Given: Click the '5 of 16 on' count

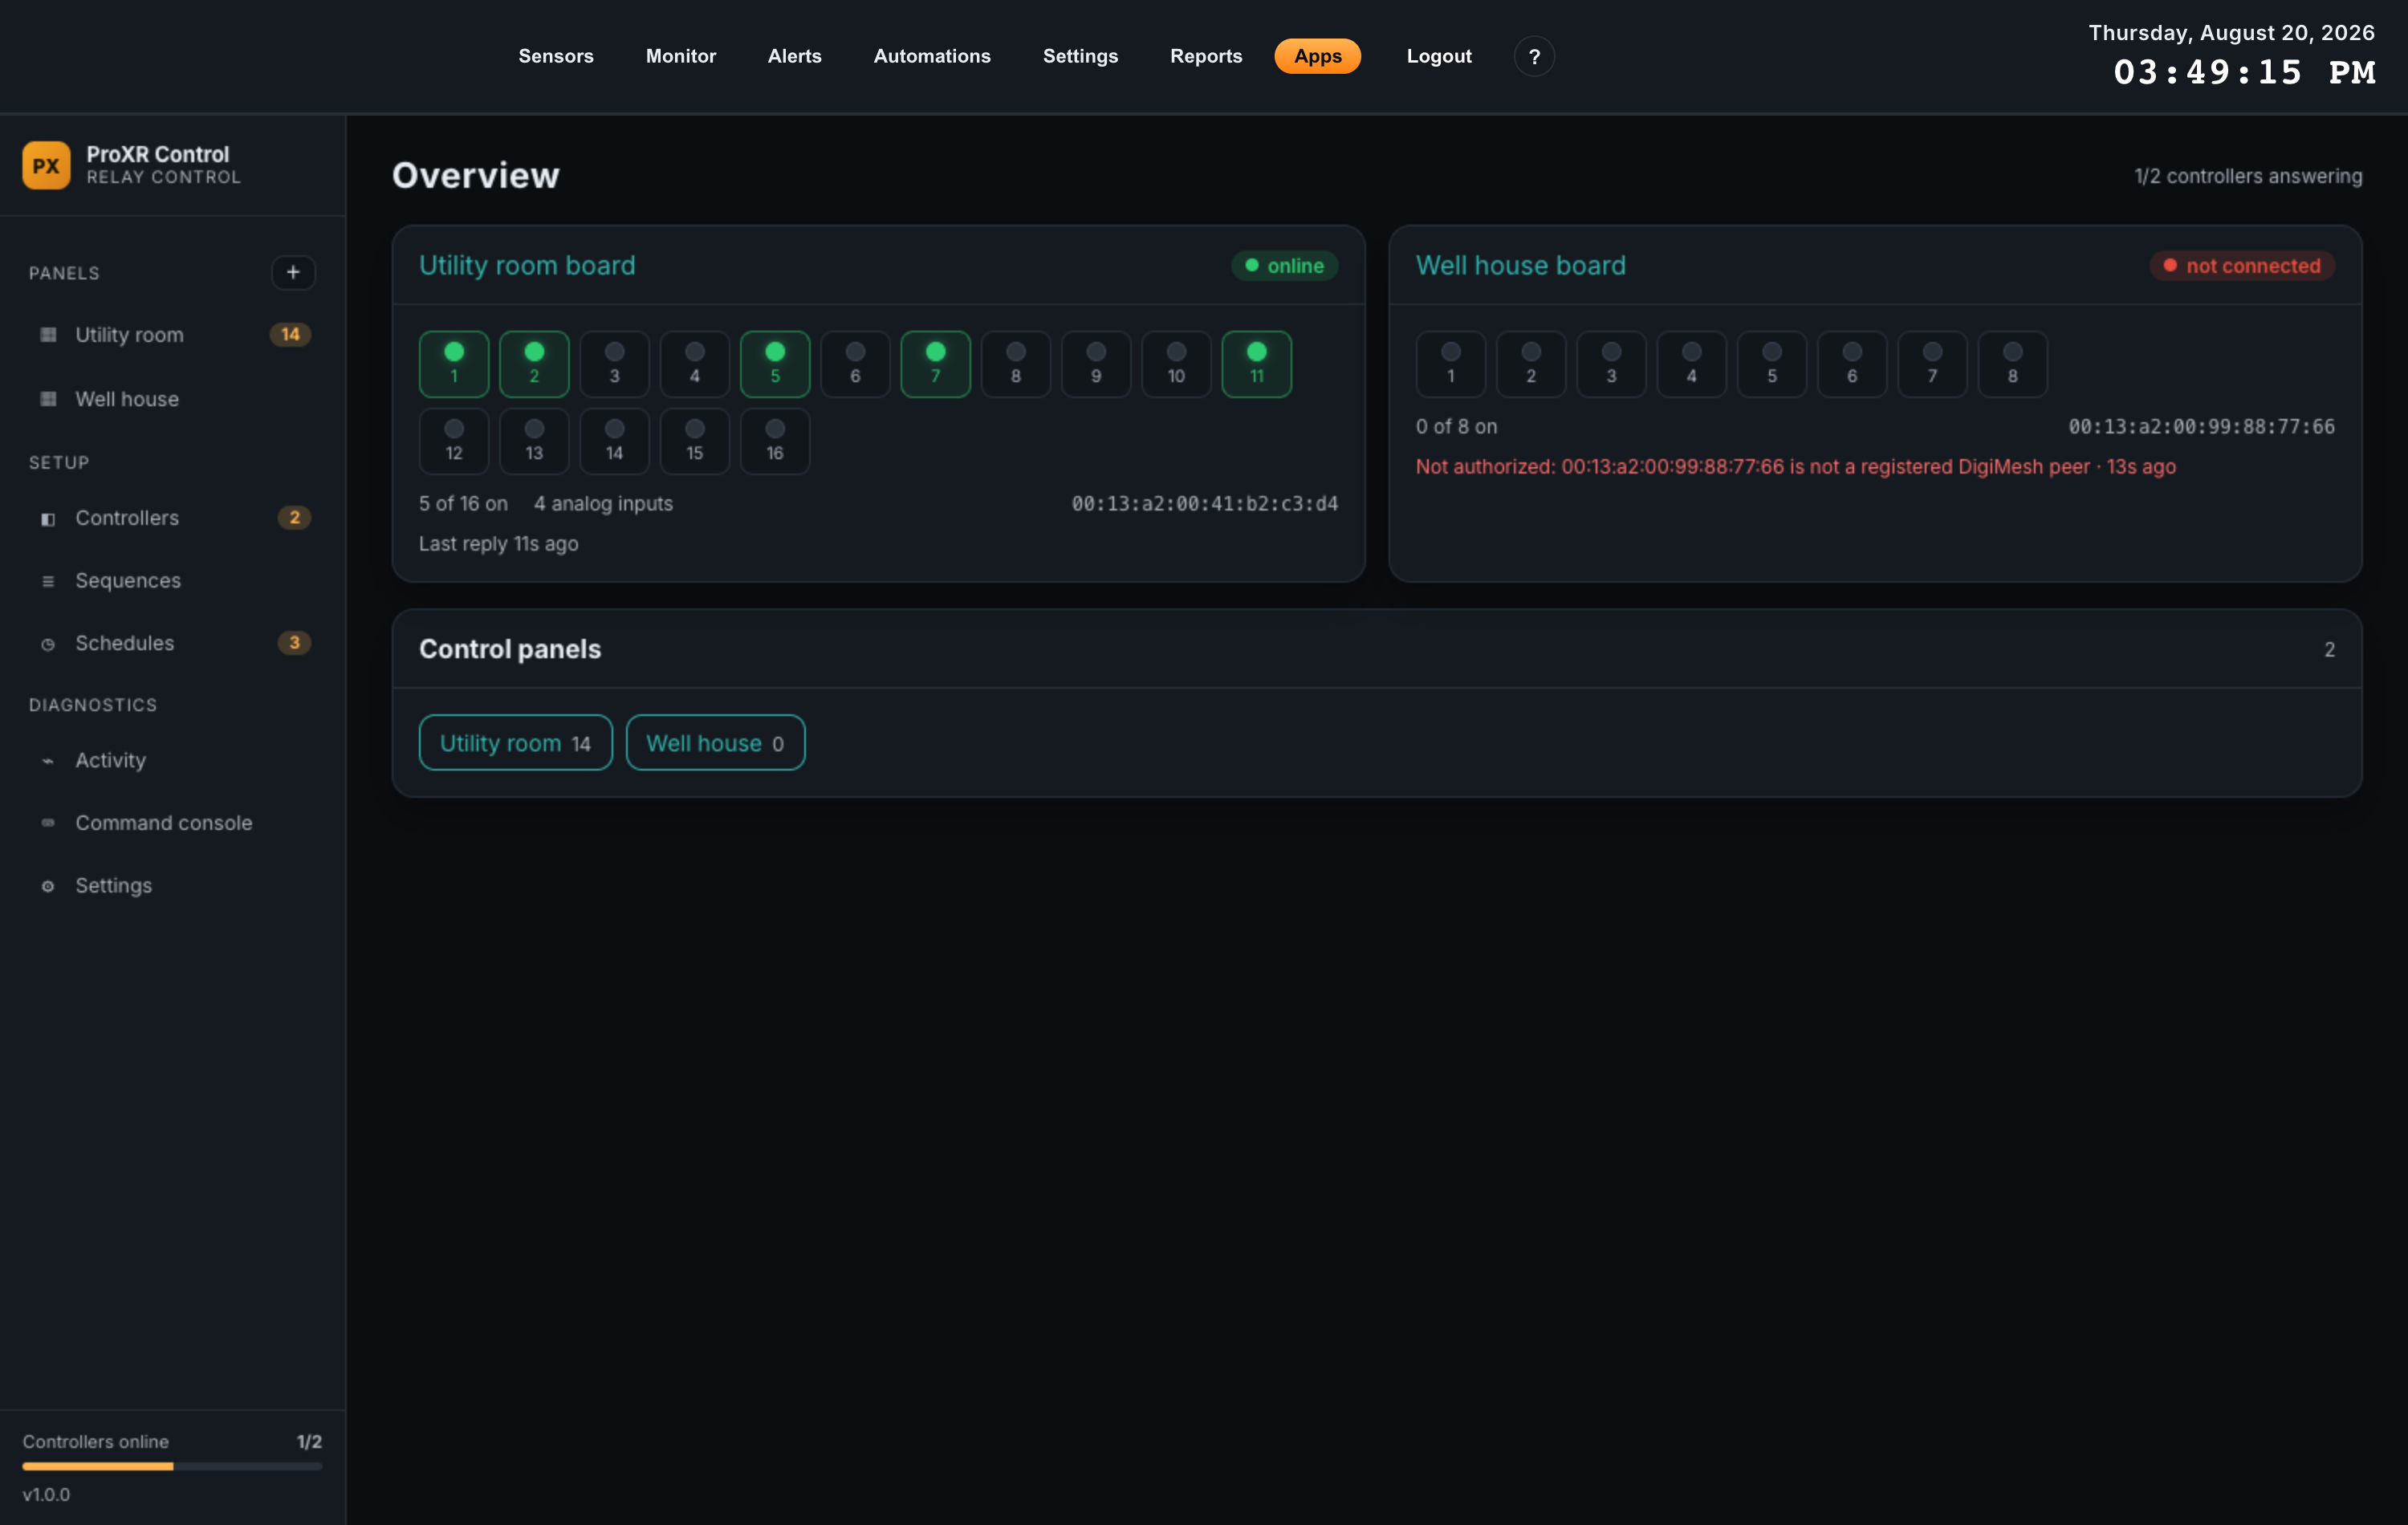Looking at the screenshot, I should 463,504.
